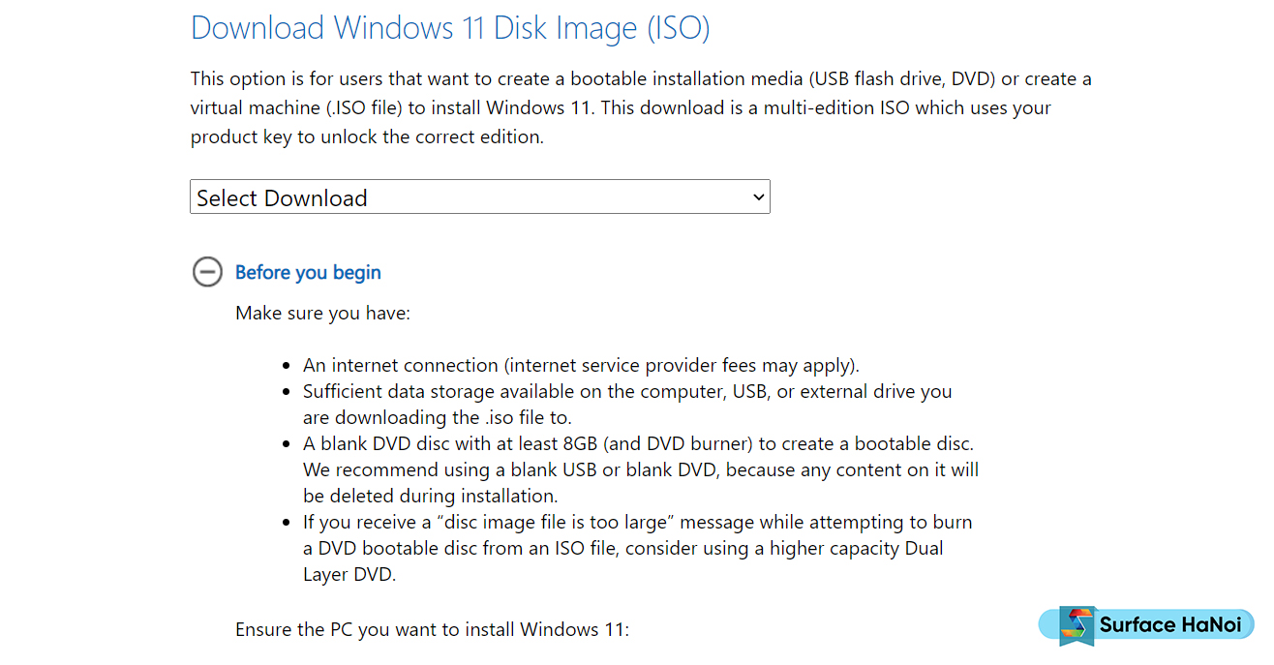Click the Surface HaNoi watermark text
This screenshot has height=665, width=1274.
click(x=1169, y=625)
